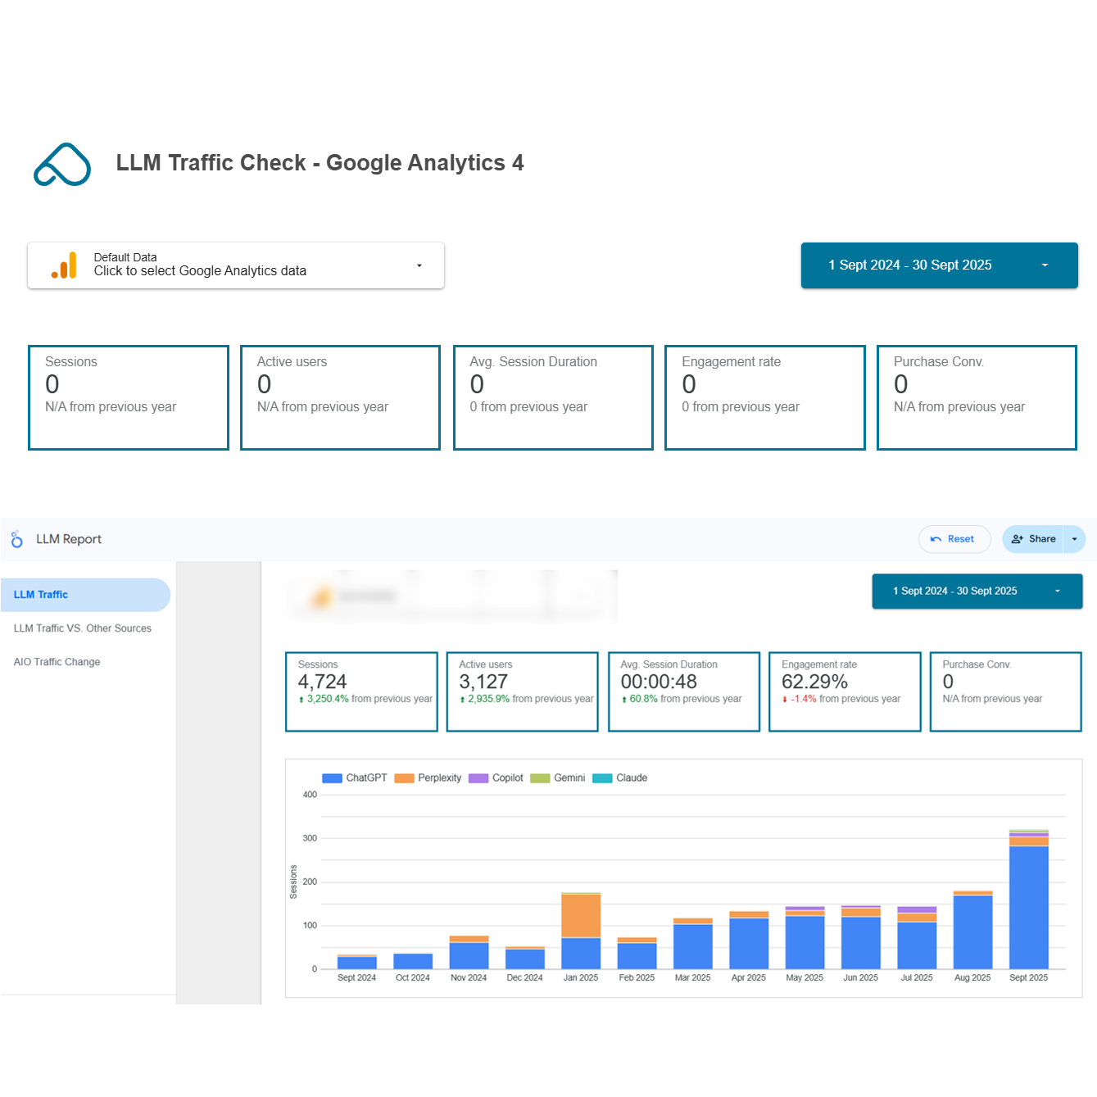Click the Perplexity orange legend swatch
The height and width of the screenshot is (1097, 1097).
click(404, 778)
